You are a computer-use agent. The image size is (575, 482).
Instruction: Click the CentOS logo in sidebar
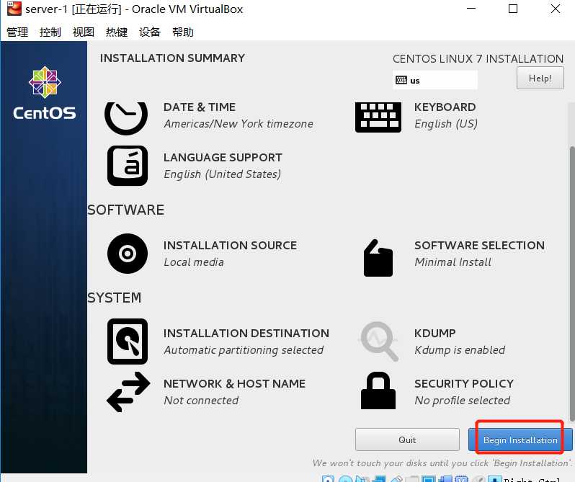(45, 93)
